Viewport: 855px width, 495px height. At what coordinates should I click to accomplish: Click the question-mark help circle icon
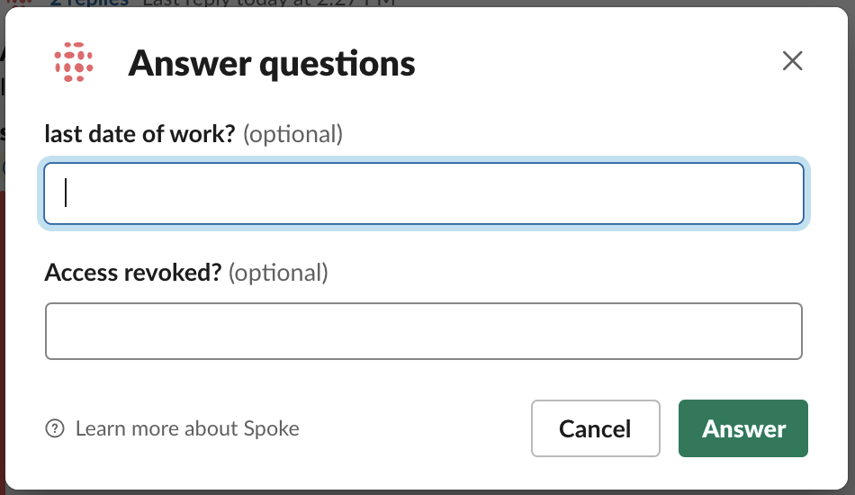coord(55,428)
